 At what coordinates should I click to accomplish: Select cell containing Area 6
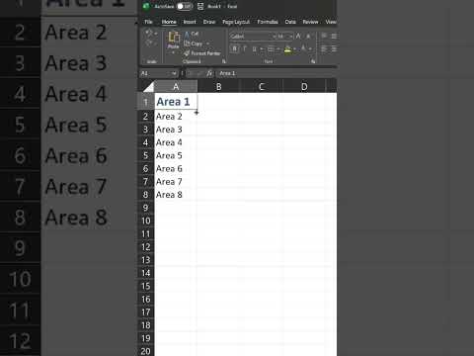[176, 168]
